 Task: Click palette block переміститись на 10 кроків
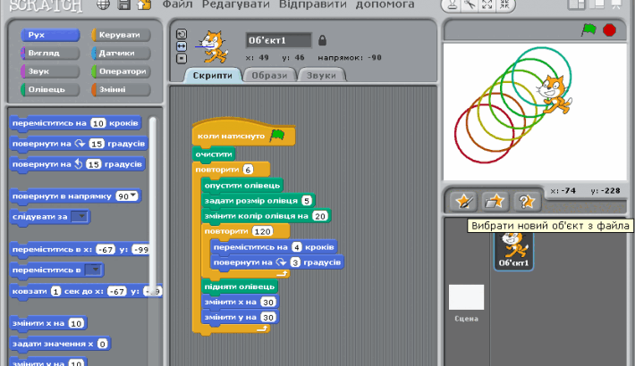[75, 123]
